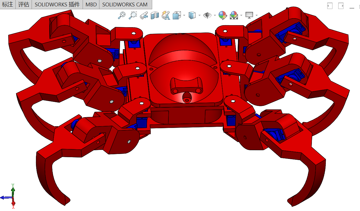360x211 pixels.
Task: Click the View Settings monitor icon
Action: pos(249,15)
